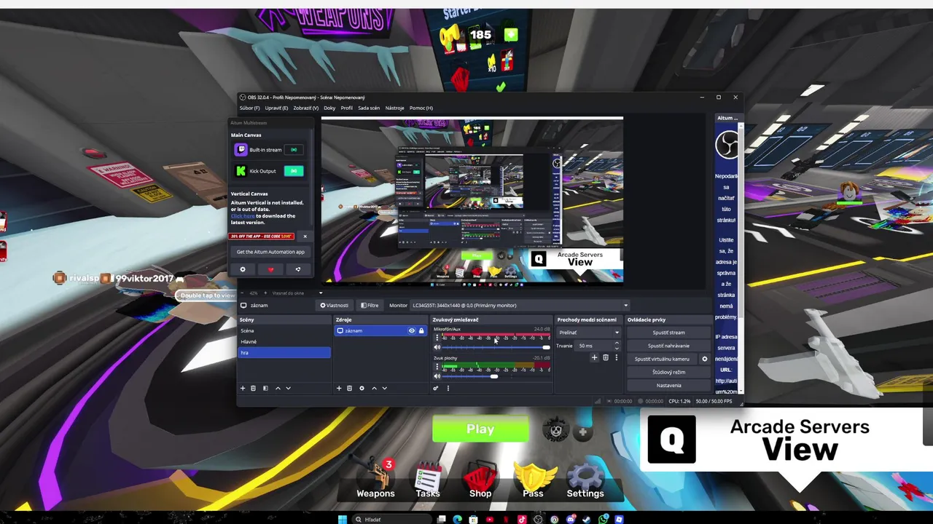Viewport: 933px width, 524px height.
Task: Move scene up arrow in Scény dock
Action: [x=278, y=388]
